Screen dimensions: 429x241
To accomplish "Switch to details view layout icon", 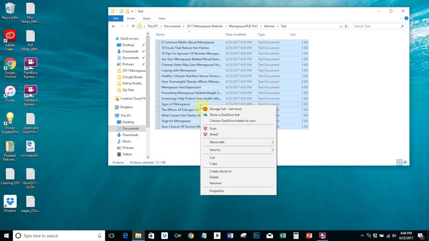I will tap(400, 162).
